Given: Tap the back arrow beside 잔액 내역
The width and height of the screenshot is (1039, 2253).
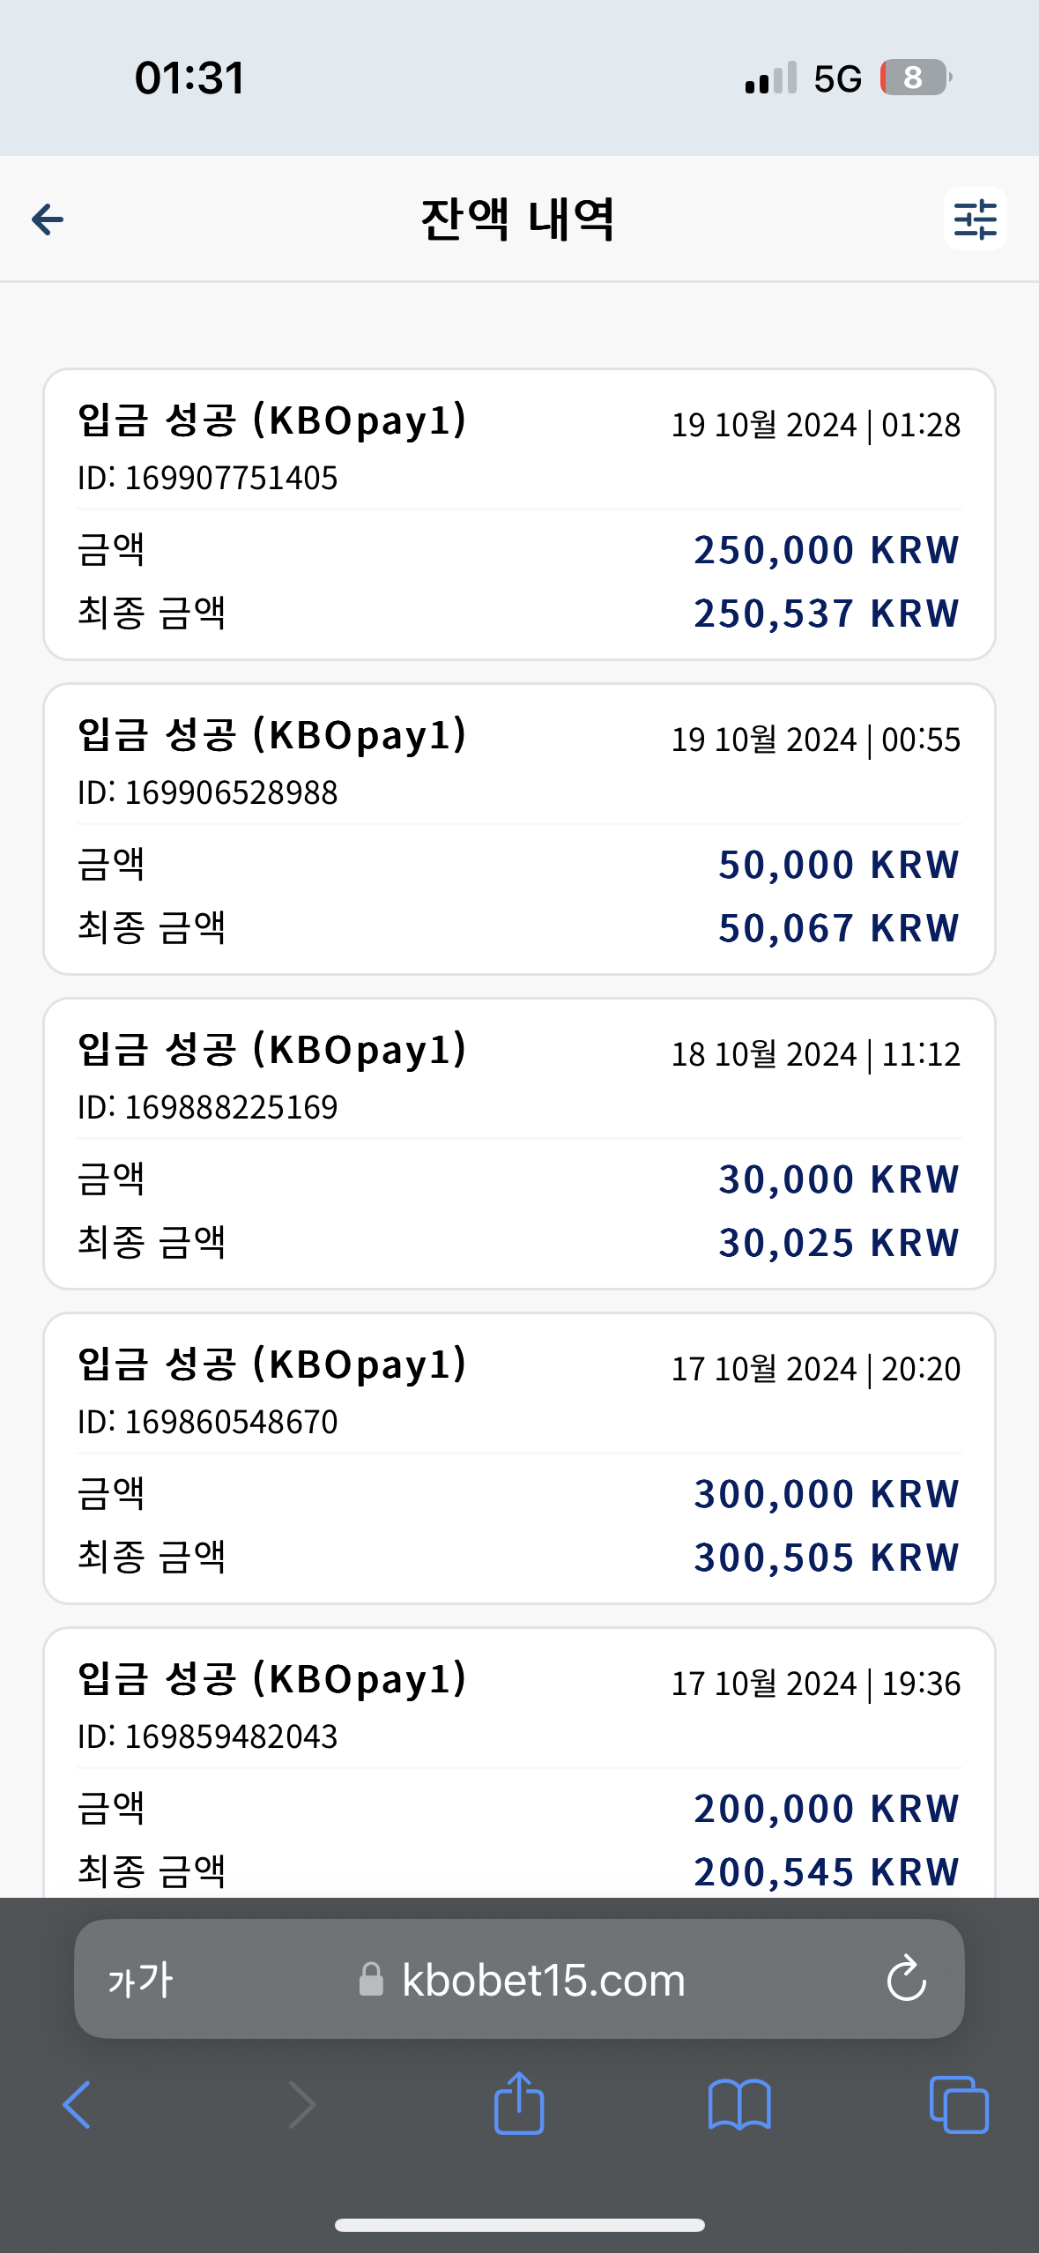Looking at the screenshot, I should (x=48, y=219).
